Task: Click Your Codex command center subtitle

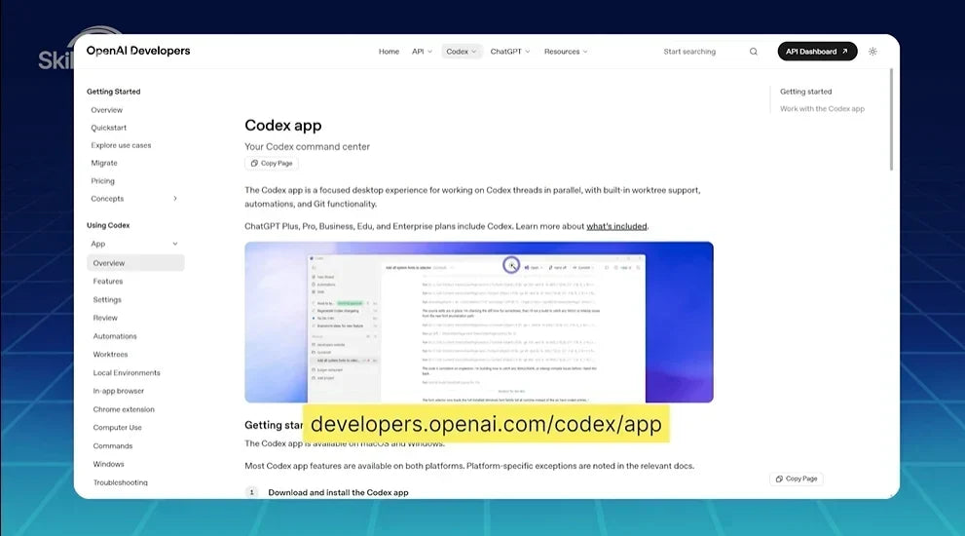Action: [x=307, y=146]
